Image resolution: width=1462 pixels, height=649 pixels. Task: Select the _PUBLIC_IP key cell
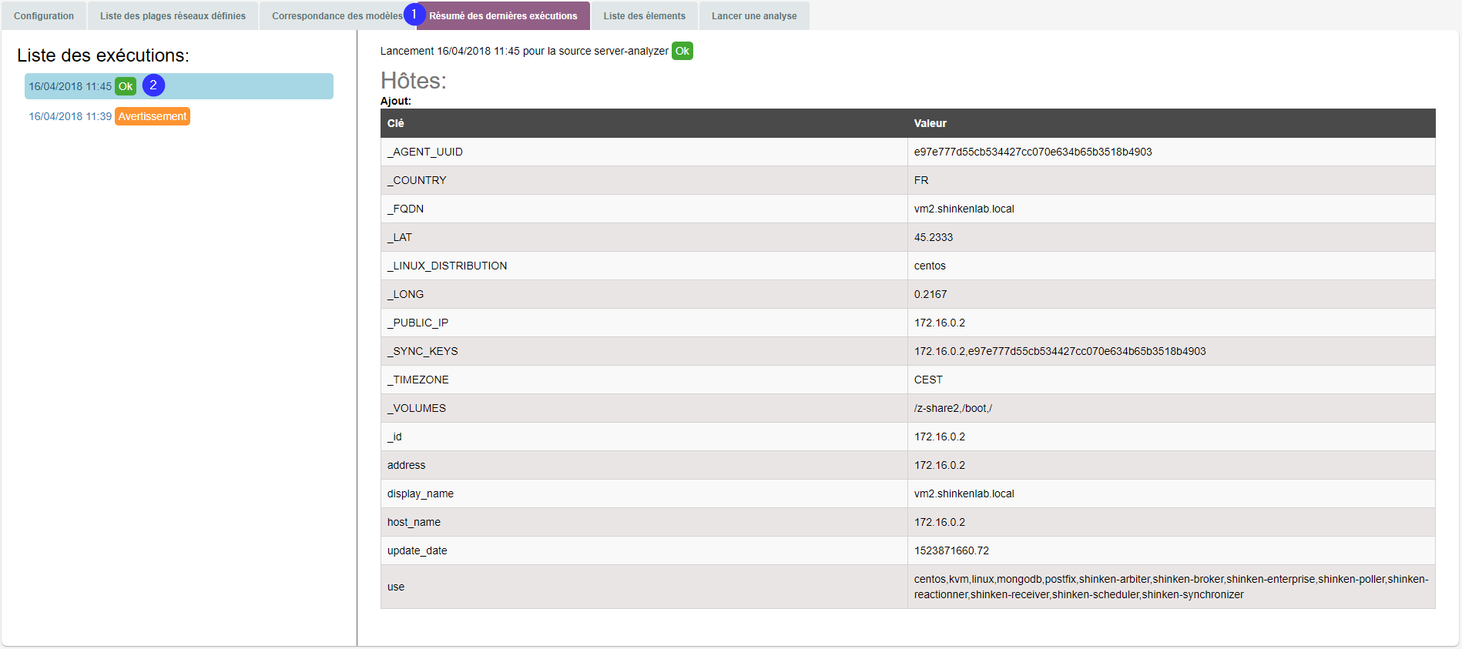(x=644, y=323)
